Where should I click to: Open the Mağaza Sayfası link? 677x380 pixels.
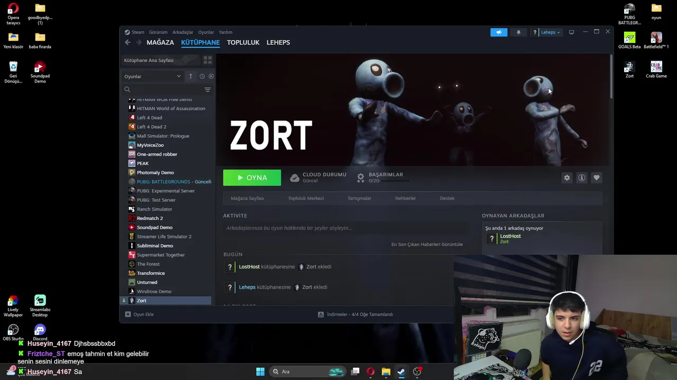click(x=247, y=198)
